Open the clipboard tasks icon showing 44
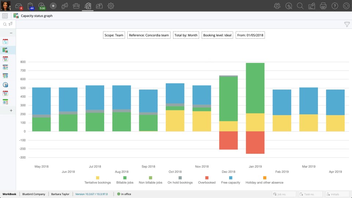The width and height of the screenshot is (352, 198). [x=30, y=6]
